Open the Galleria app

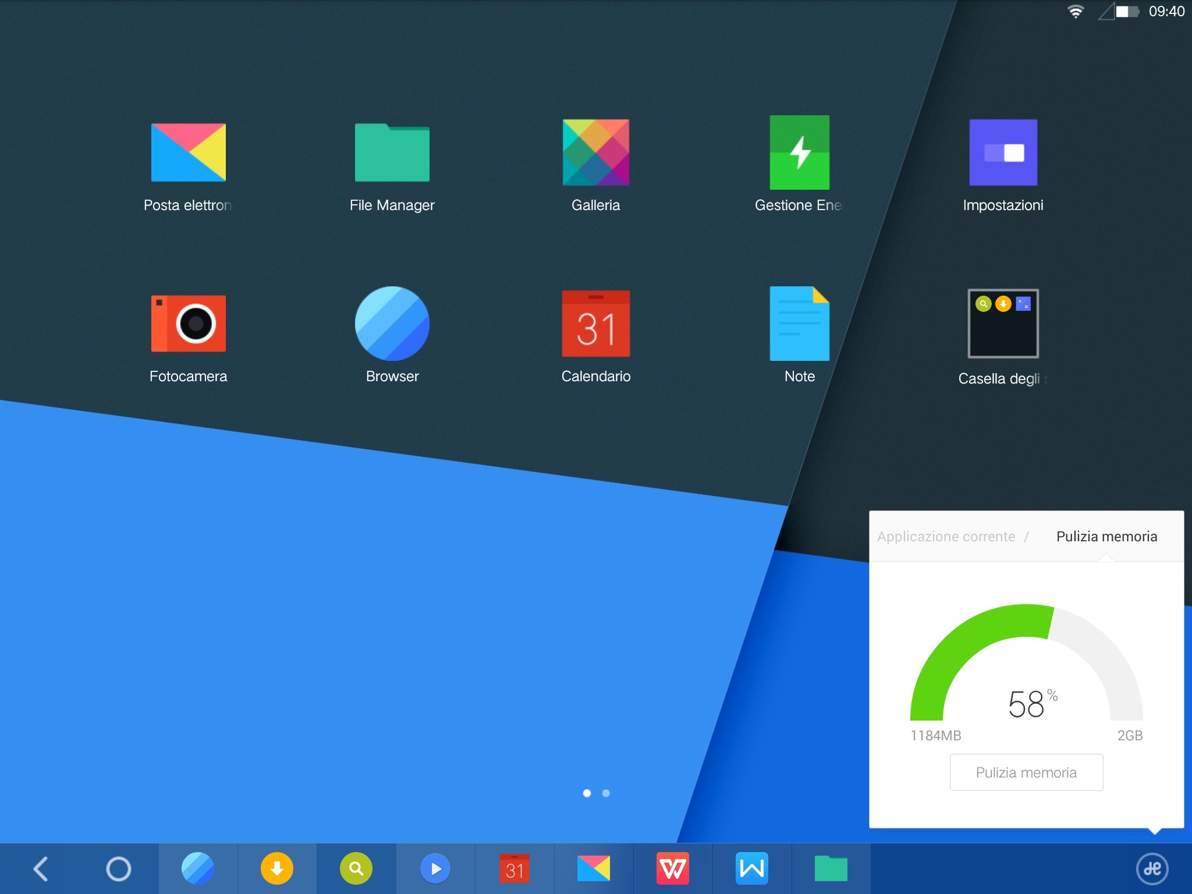595,152
